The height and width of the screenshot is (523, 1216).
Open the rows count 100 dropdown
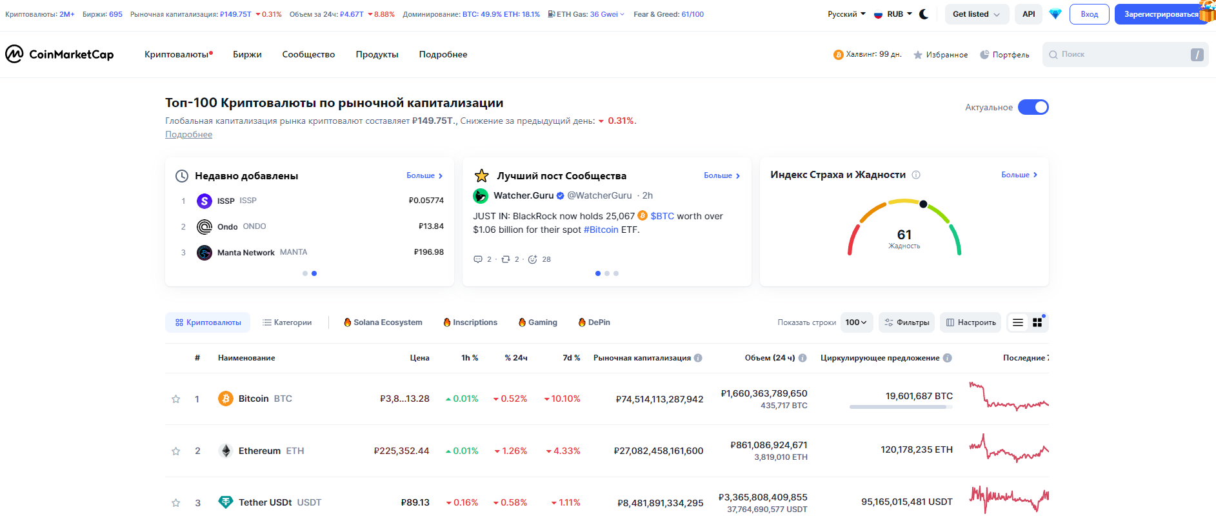coord(856,322)
